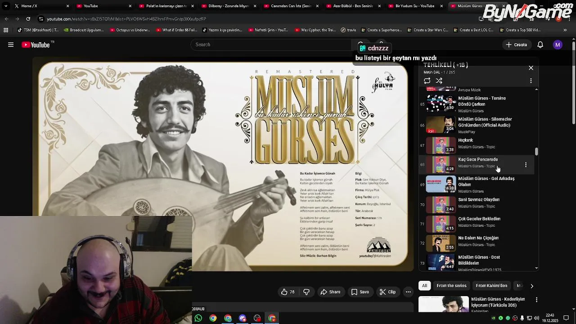
Task: Click thumbnail of Çok Geceler Bekledim (4:15)
Action: click(441, 224)
